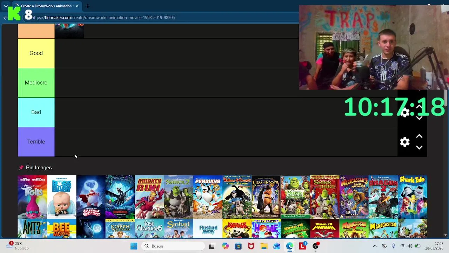Click the microphone tray icon
The height and width of the screenshot is (253, 449).
(x=393, y=246)
